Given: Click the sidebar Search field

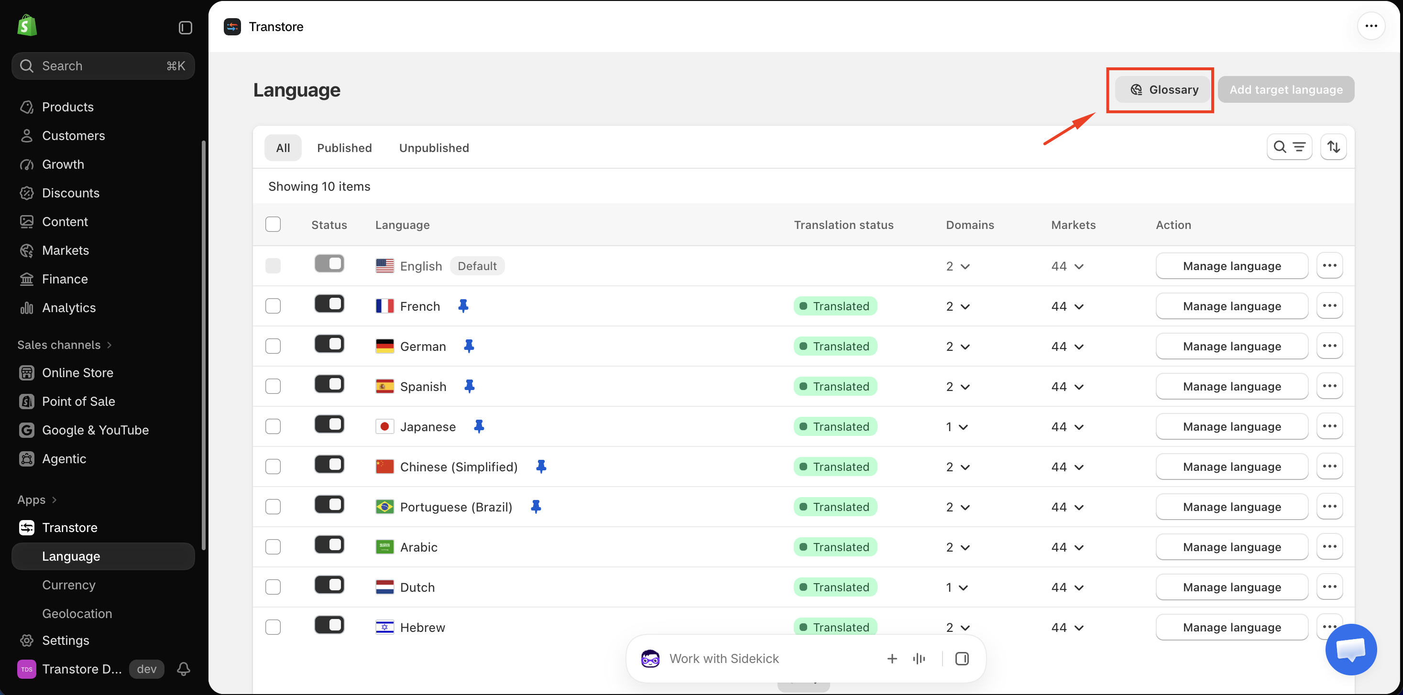Looking at the screenshot, I should click(103, 66).
